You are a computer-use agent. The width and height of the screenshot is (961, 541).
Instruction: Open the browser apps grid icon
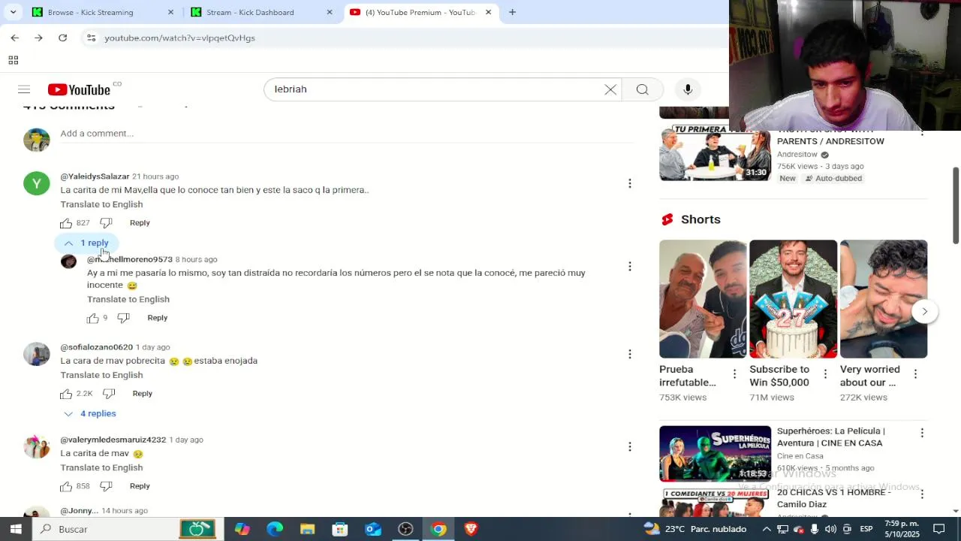pos(13,60)
